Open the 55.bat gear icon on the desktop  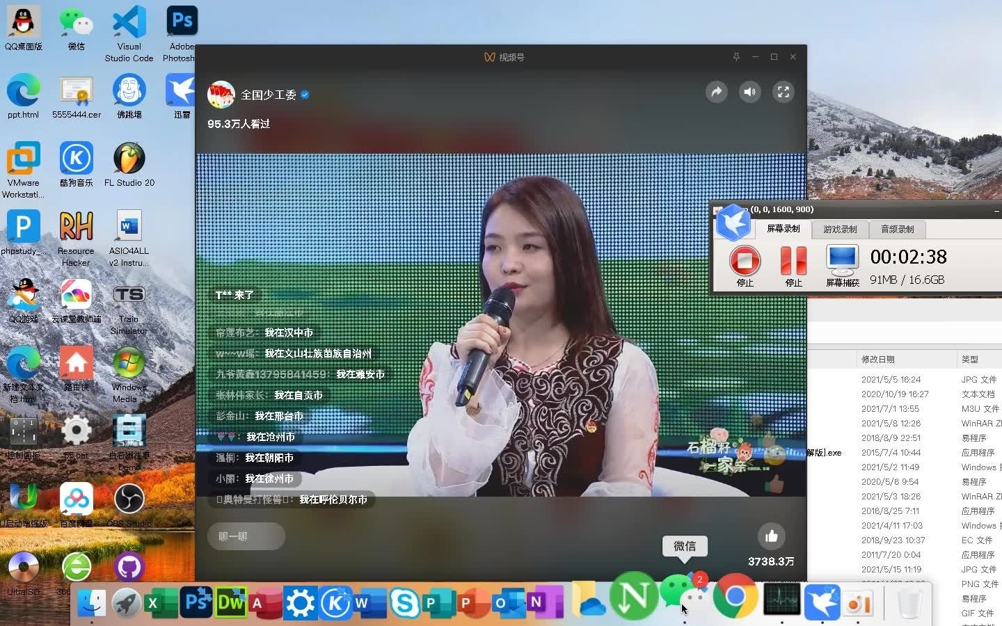77,437
